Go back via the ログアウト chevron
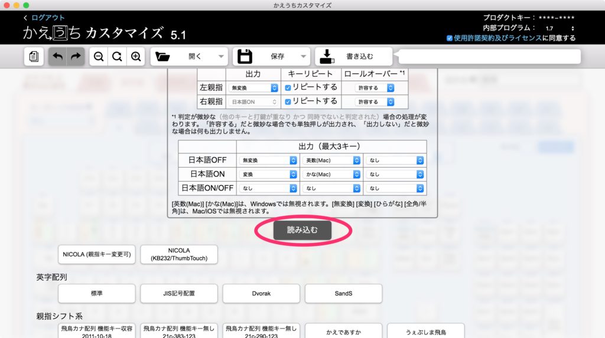 25,18
